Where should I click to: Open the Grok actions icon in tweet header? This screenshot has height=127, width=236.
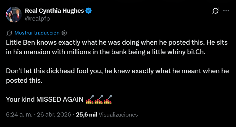[215, 11]
